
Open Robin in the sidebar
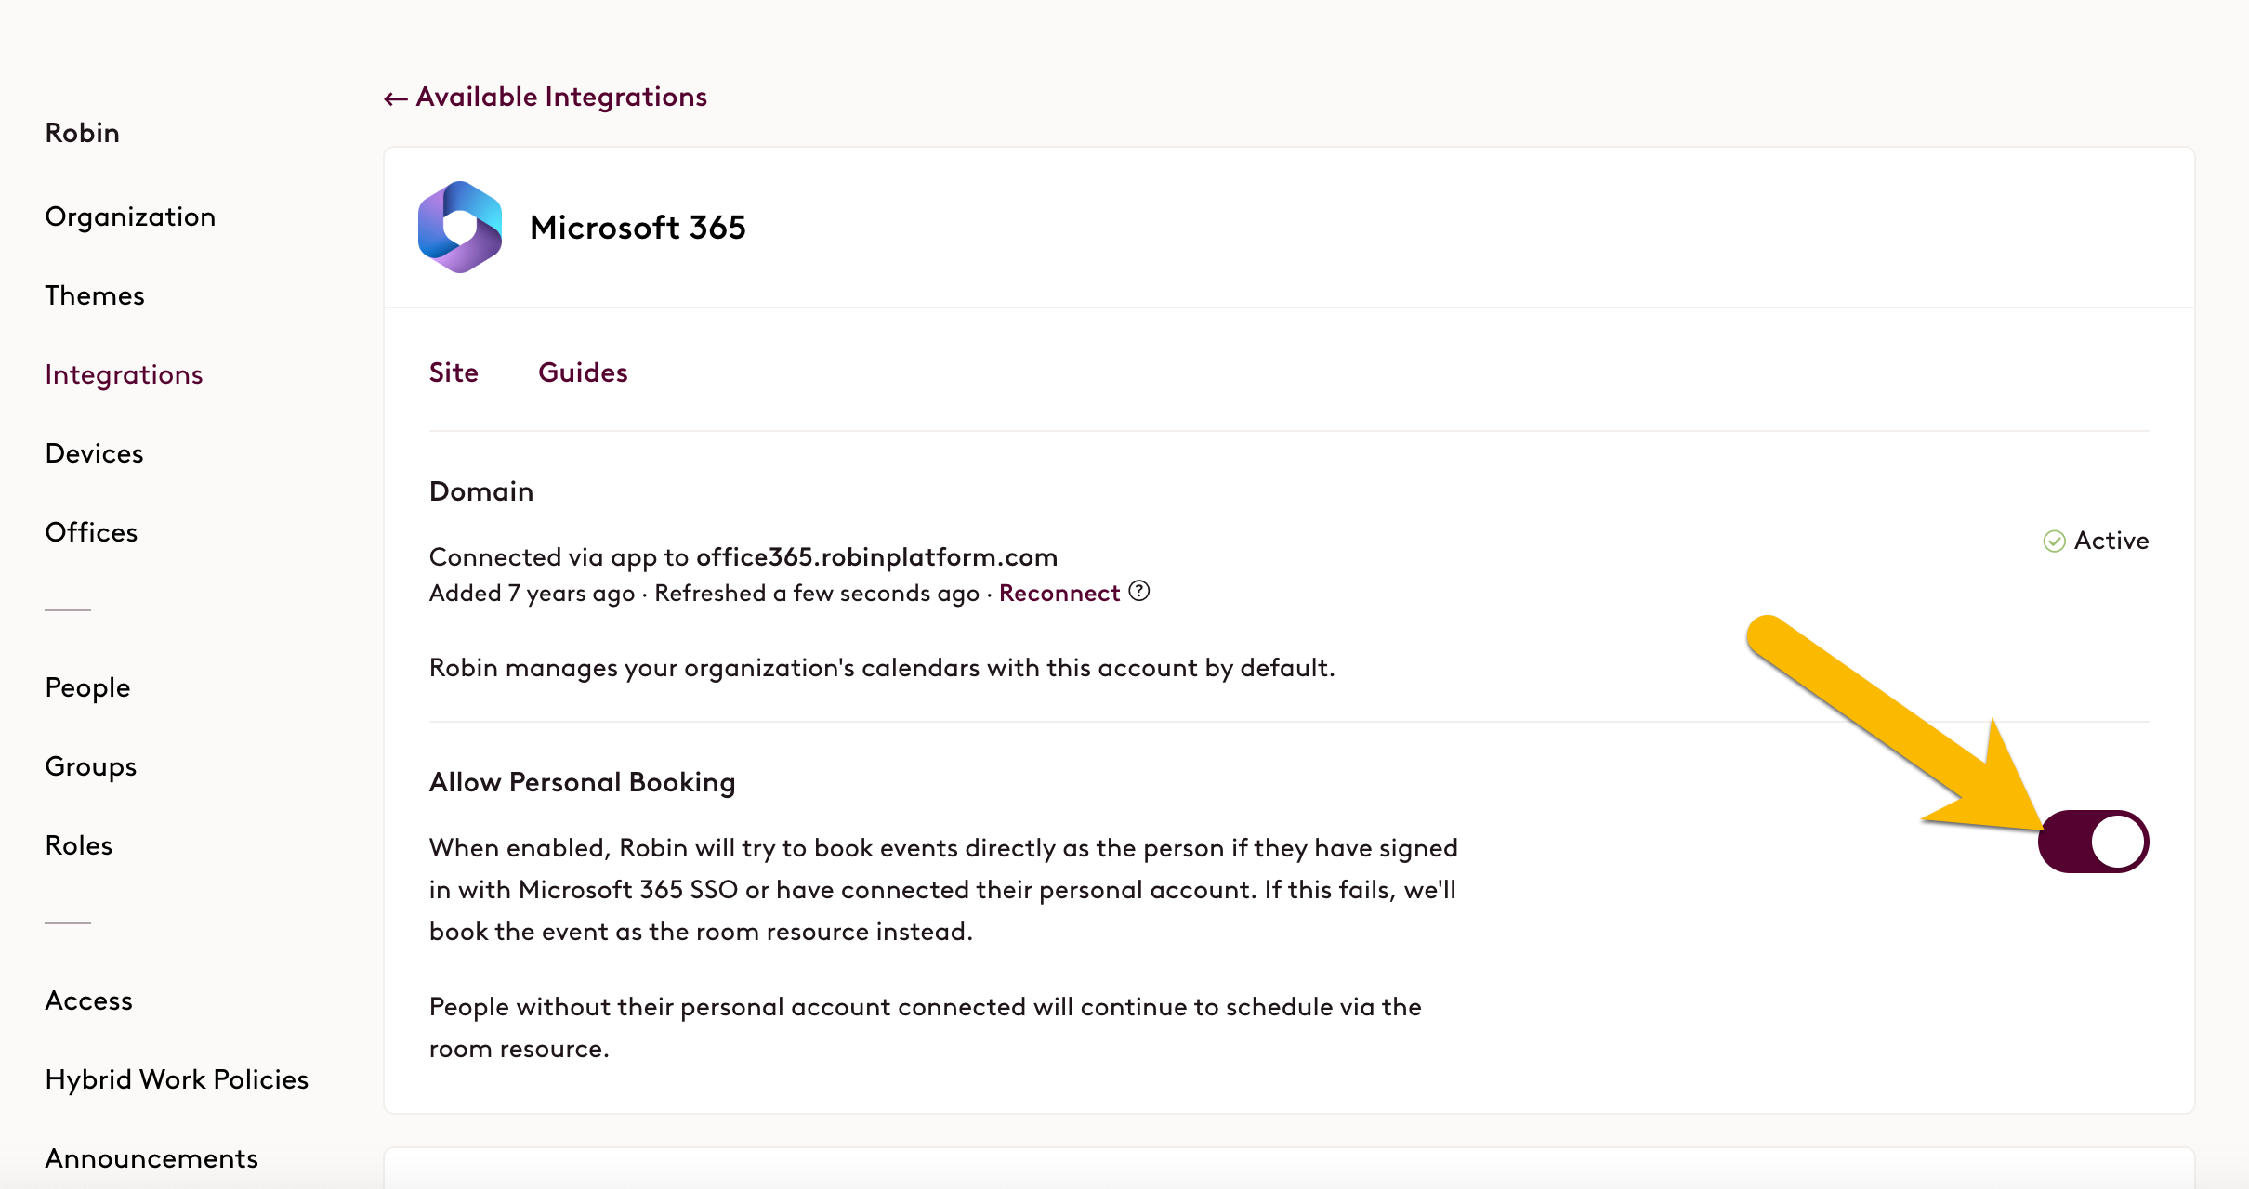[x=83, y=133]
